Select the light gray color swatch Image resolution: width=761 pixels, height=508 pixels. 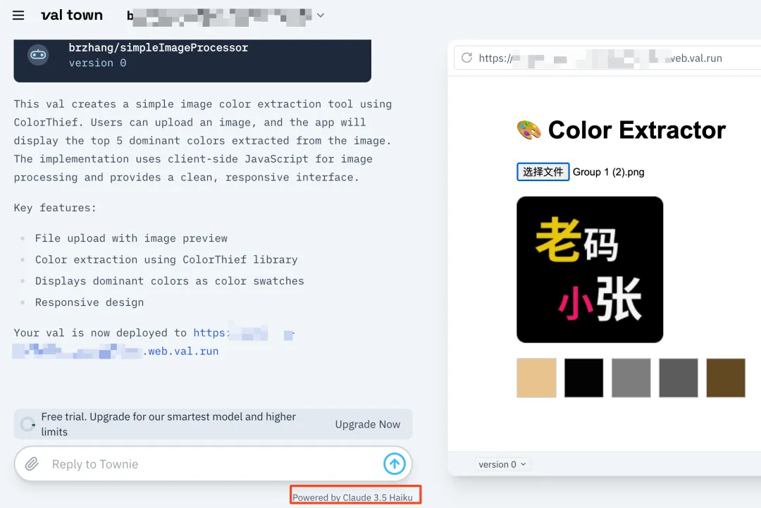coord(631,378)
